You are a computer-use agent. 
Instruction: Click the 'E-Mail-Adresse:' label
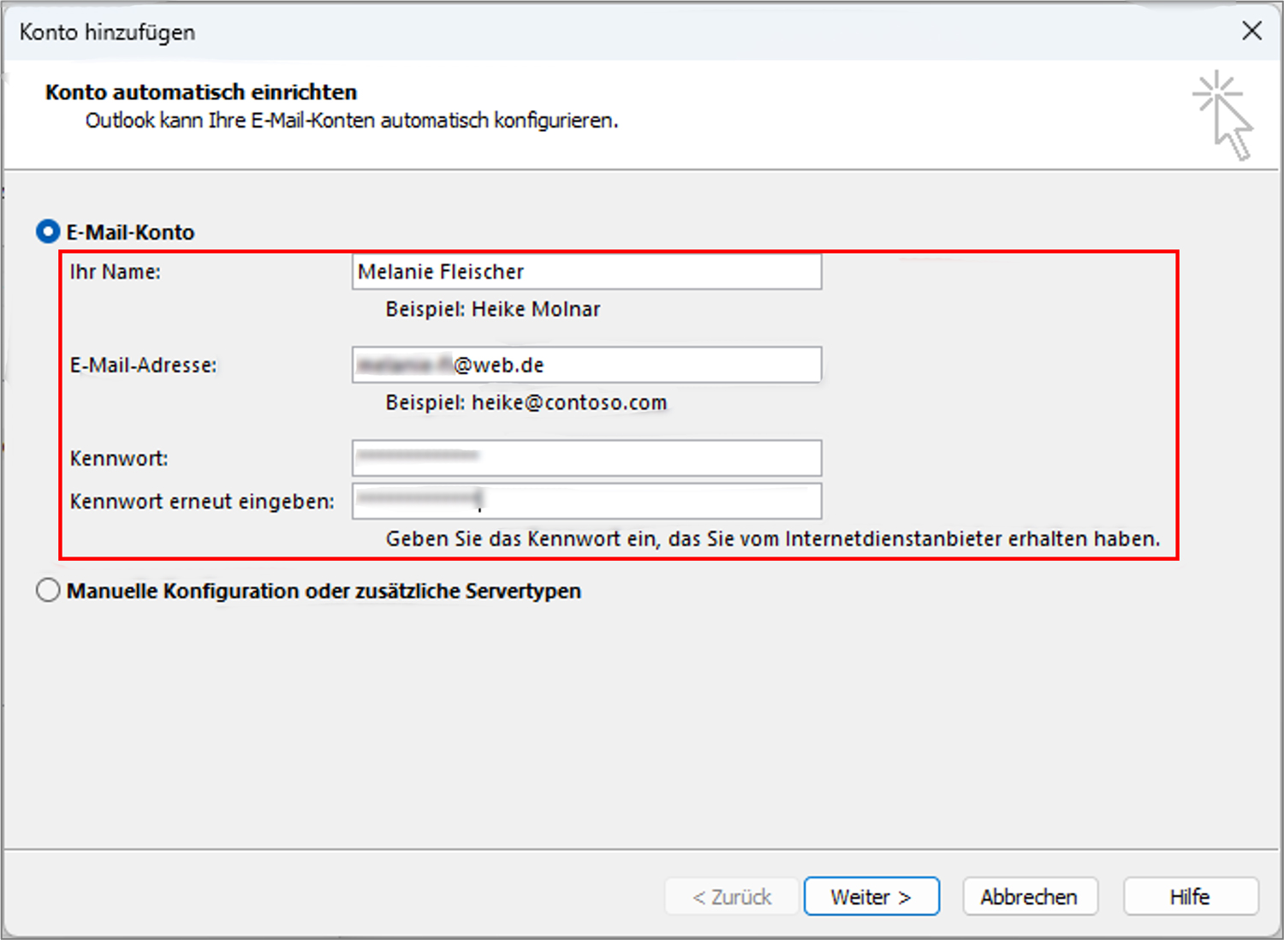click(143, 365)
